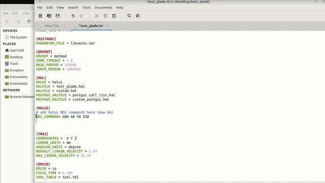Open find and replace tool
The width and height of the screenshot is (325, 183).
pos(138,16)
